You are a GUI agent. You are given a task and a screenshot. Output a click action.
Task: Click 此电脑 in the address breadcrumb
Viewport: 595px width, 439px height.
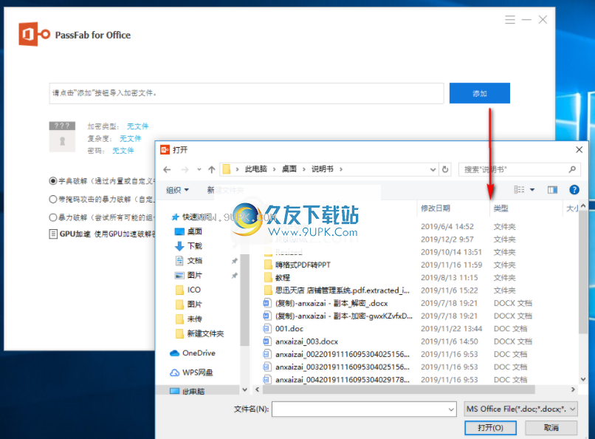point(255,169)
